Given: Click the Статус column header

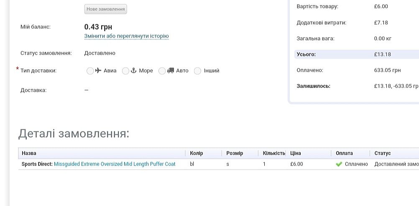Looking at the screenshot, I should [382, 153].
